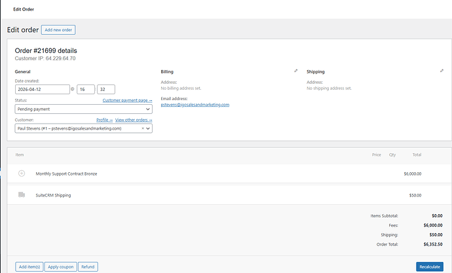Viewport: 452px width, 273px height.
Task: Click the fee plus icon beside Monthly Support Contract
Action: coord(22,173)
